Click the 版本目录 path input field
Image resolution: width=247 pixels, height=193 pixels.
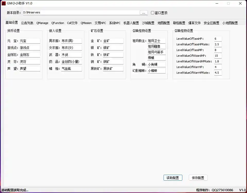81,13
